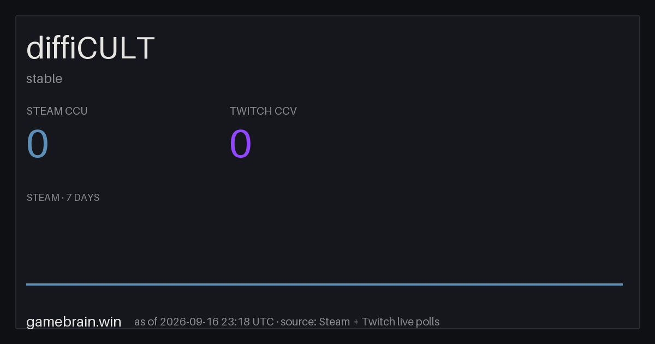This screenshot has width=655, height=344.
Task: Click the left end of the Steam chart line
Action: (x=27, y=284)
